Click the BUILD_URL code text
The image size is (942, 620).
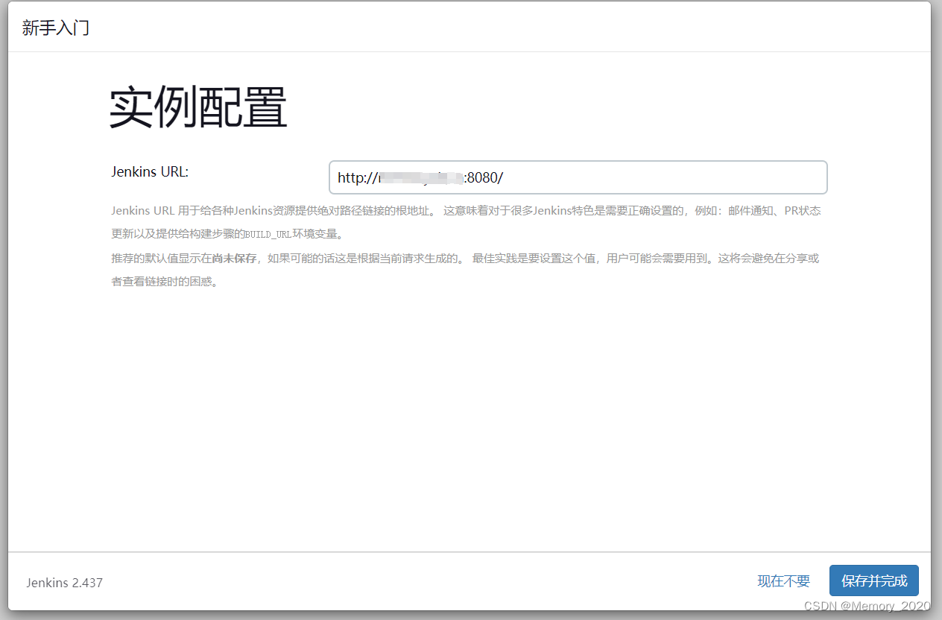click(268, 234)
